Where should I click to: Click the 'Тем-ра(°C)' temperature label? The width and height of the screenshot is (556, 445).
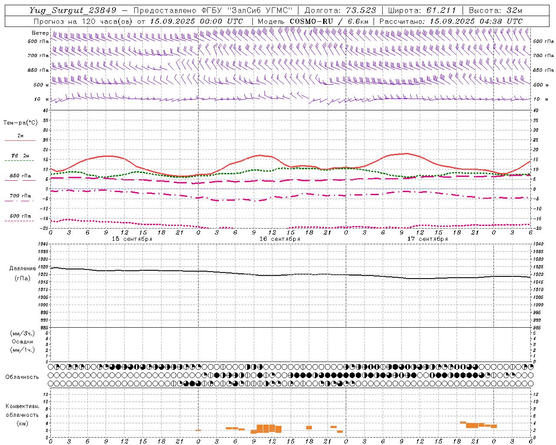[x=20, y=123]
